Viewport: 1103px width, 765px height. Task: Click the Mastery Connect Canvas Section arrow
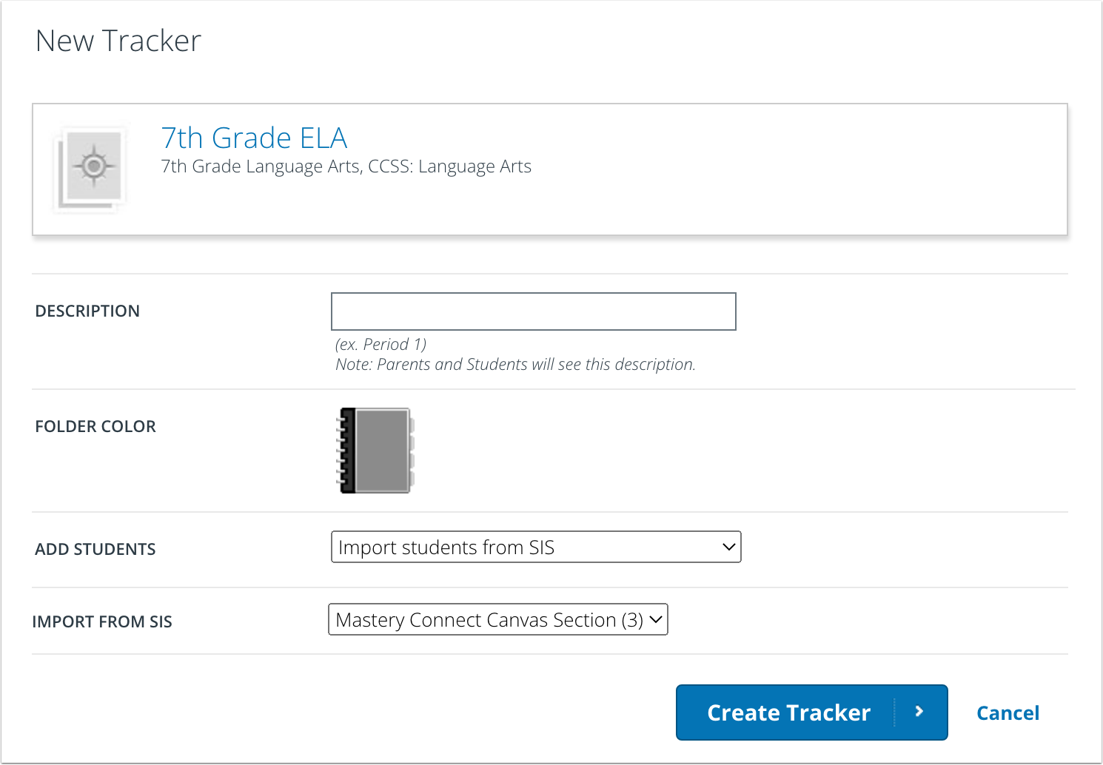click(x=656, y=620)
